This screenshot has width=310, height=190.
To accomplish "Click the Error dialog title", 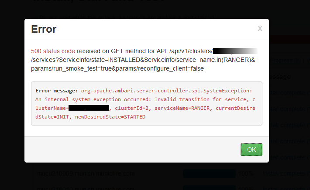I will (44, 29).
